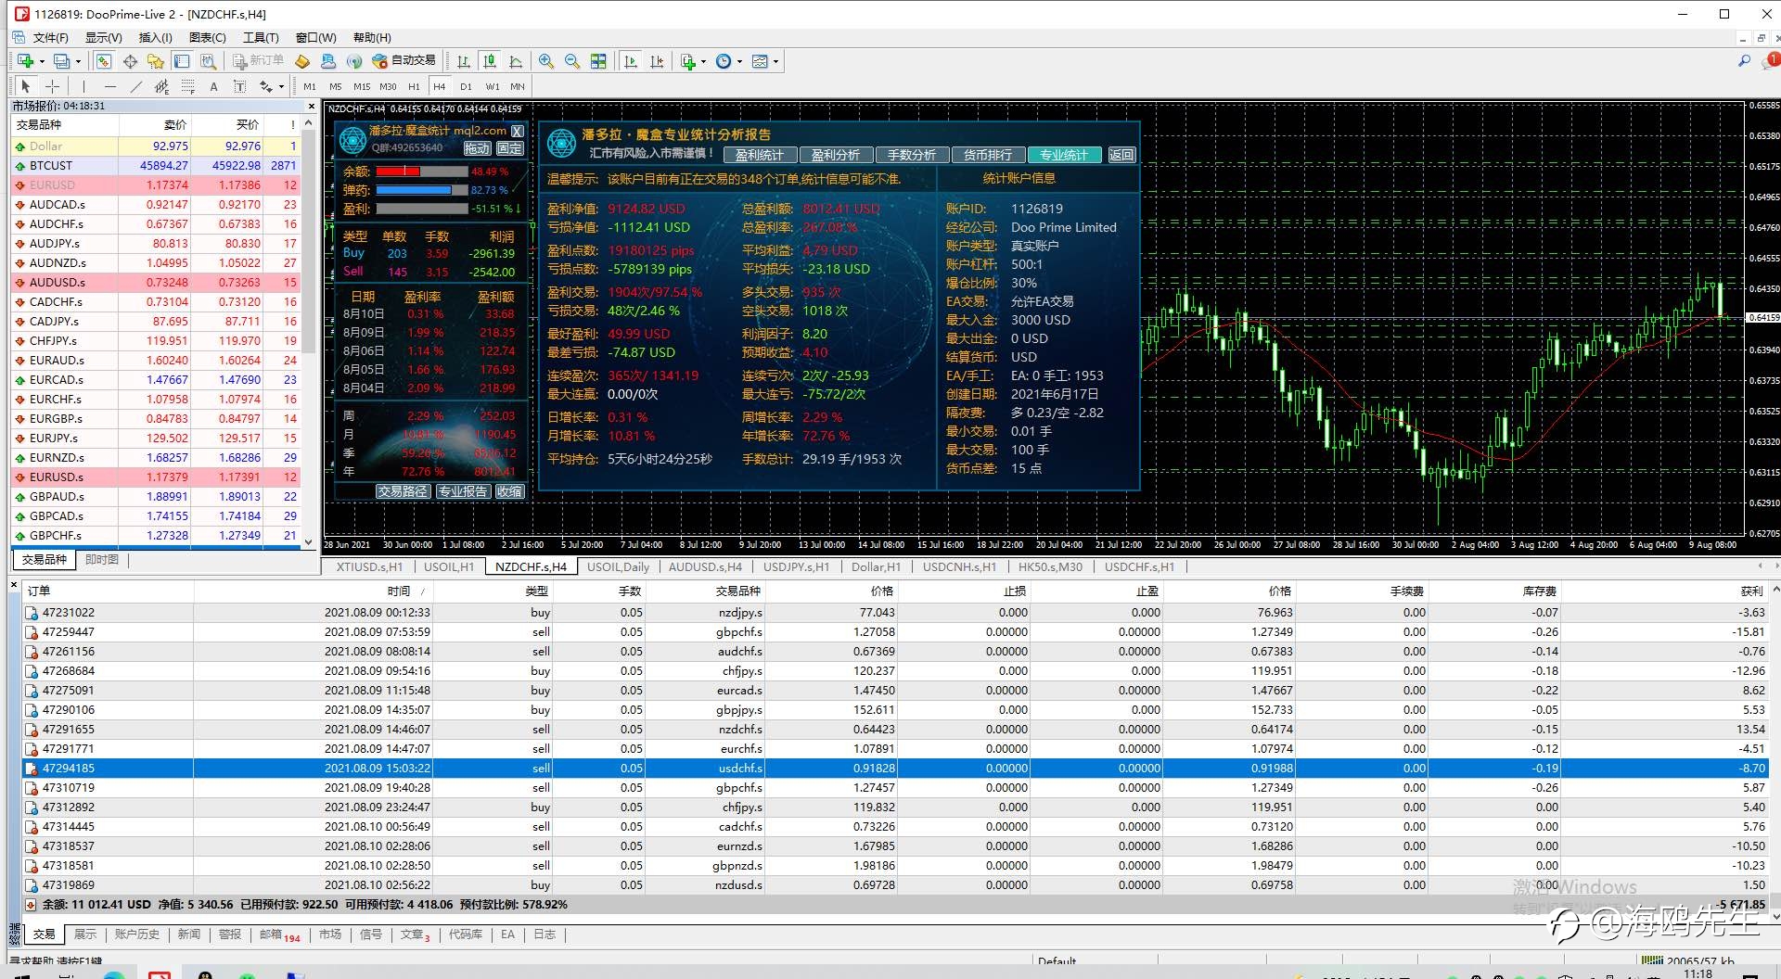Switch chart to bar chart icon
This screenshot has width=1781, height=979.
[463, 61]
